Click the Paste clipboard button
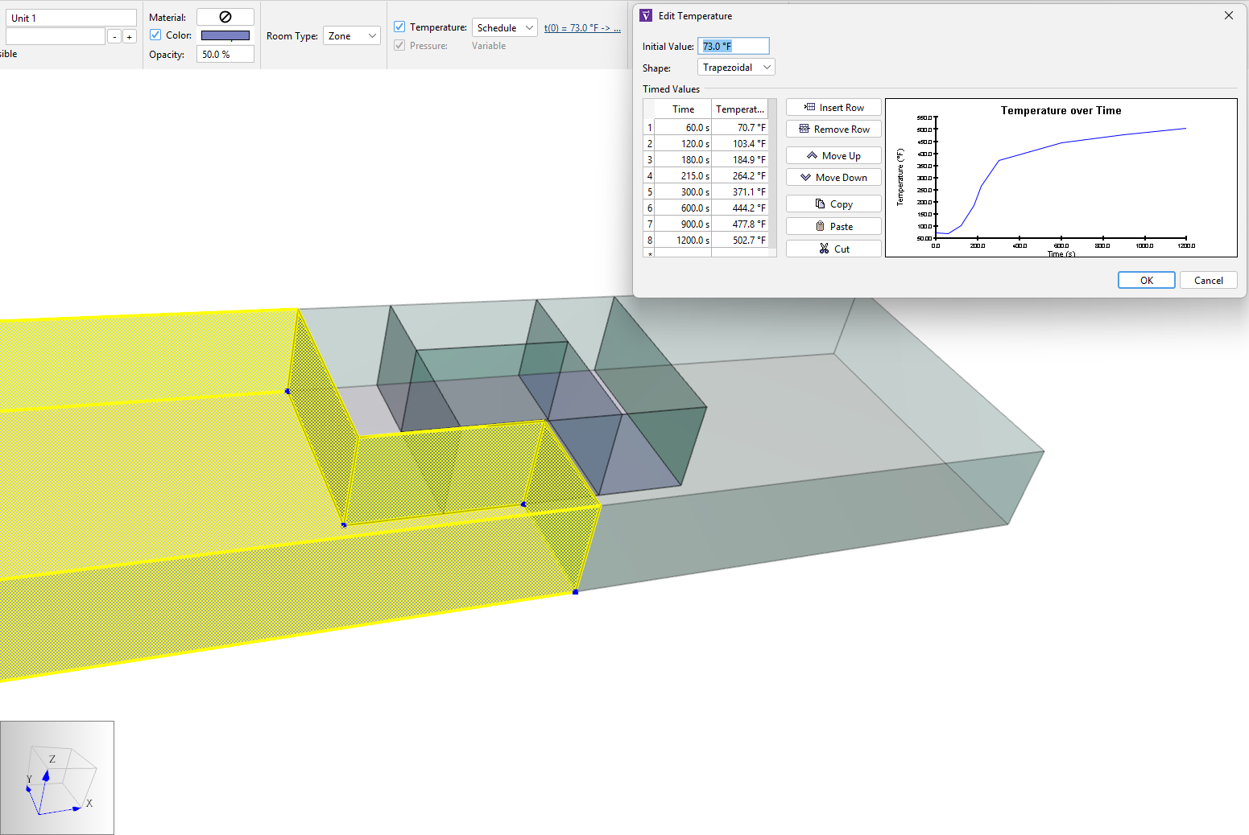 tap(833, 227)
